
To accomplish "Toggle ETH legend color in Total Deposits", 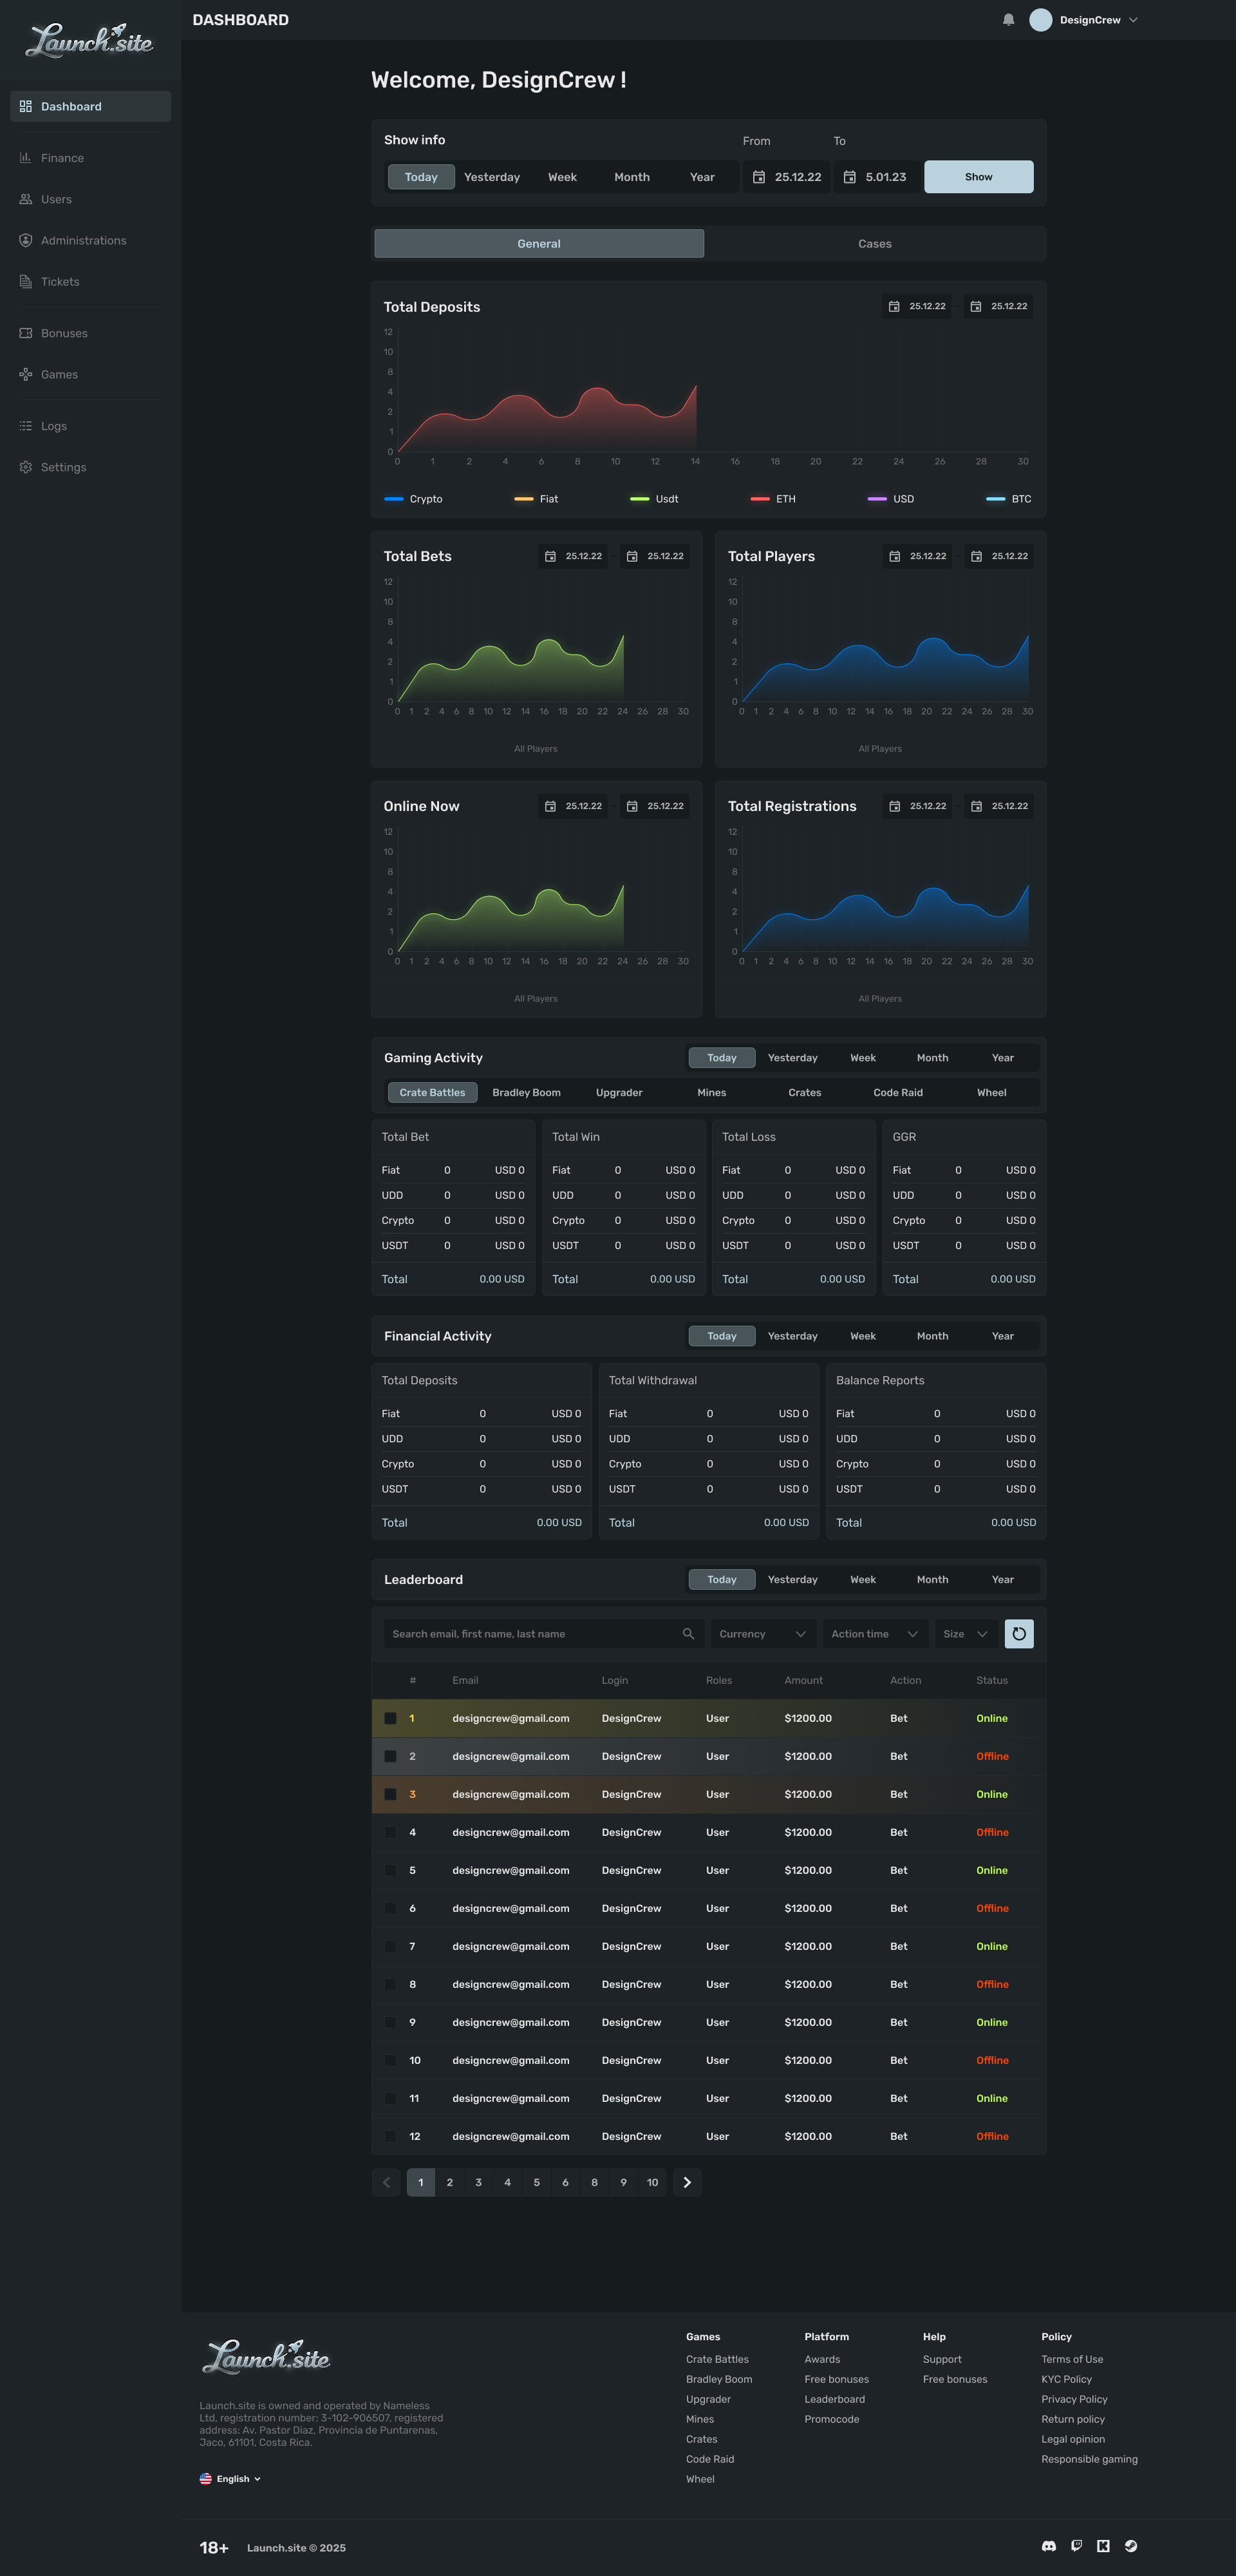I will 760,499.
